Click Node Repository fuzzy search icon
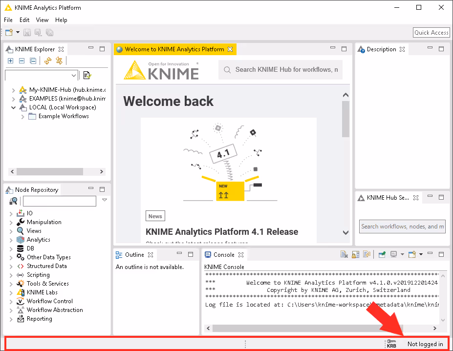Screen dimensions: 453x351 (x=13, y=201)
